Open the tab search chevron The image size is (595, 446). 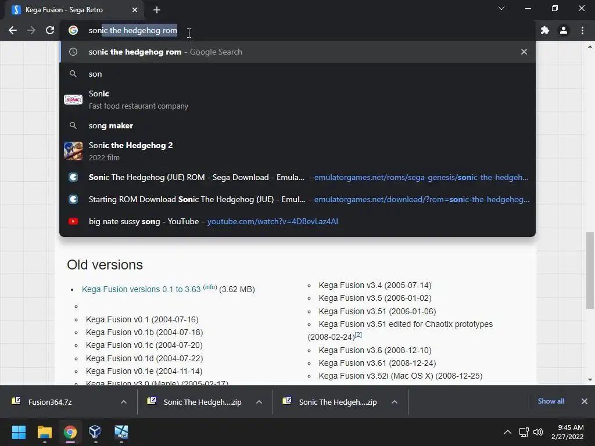[501, 8]
